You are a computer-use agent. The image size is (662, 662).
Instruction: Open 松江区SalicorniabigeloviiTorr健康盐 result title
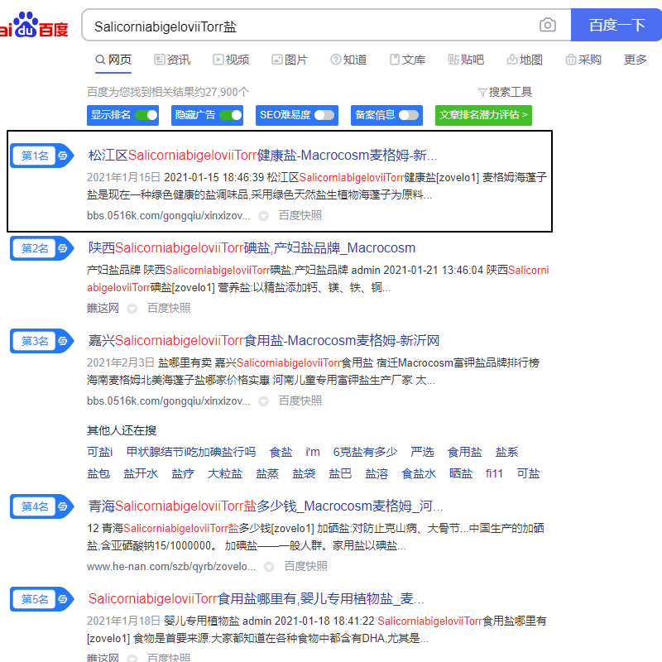(262, 156)
